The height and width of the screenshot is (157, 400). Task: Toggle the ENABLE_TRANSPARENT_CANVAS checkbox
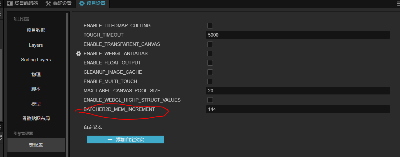click(210, 44)
